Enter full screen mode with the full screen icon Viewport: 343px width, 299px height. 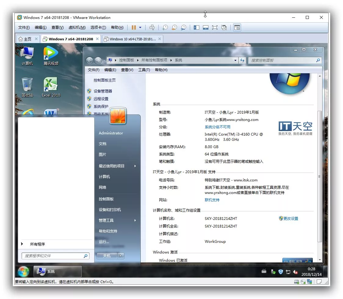(x=215, y=27)
